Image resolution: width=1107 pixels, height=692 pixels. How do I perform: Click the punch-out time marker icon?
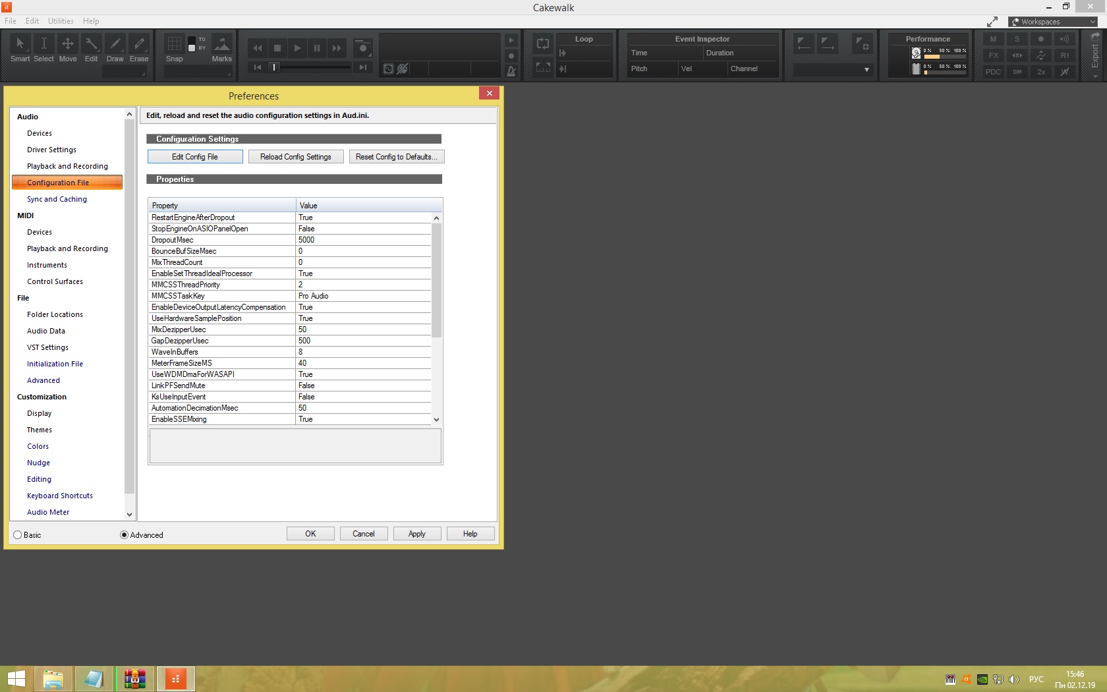point(562,69)
